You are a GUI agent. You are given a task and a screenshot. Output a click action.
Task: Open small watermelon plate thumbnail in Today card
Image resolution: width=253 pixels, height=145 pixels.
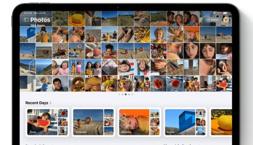pyautogui.click(x=63, y=113)
